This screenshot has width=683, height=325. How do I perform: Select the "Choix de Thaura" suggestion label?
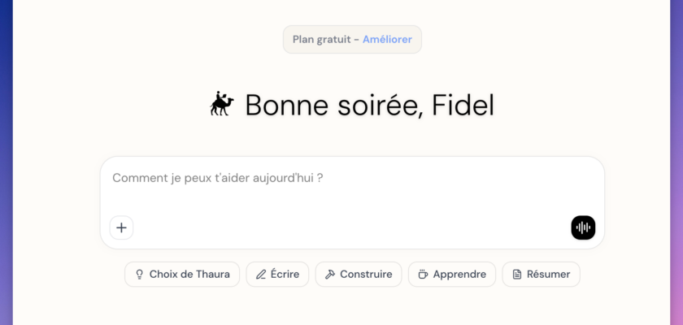point(189,275)
